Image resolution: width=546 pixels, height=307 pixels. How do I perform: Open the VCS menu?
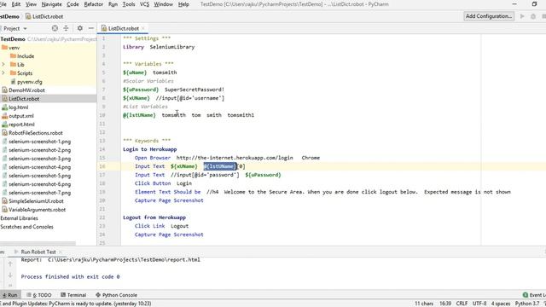144,4
